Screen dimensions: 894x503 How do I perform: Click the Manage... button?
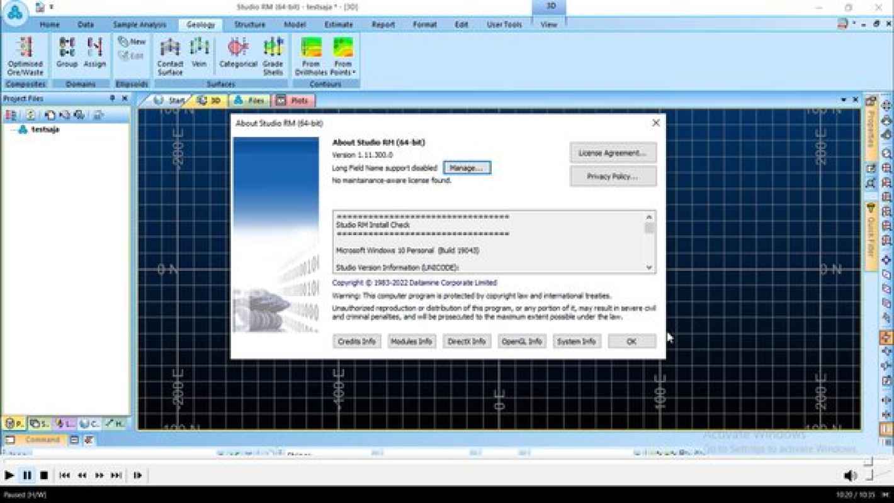point(467,168)
